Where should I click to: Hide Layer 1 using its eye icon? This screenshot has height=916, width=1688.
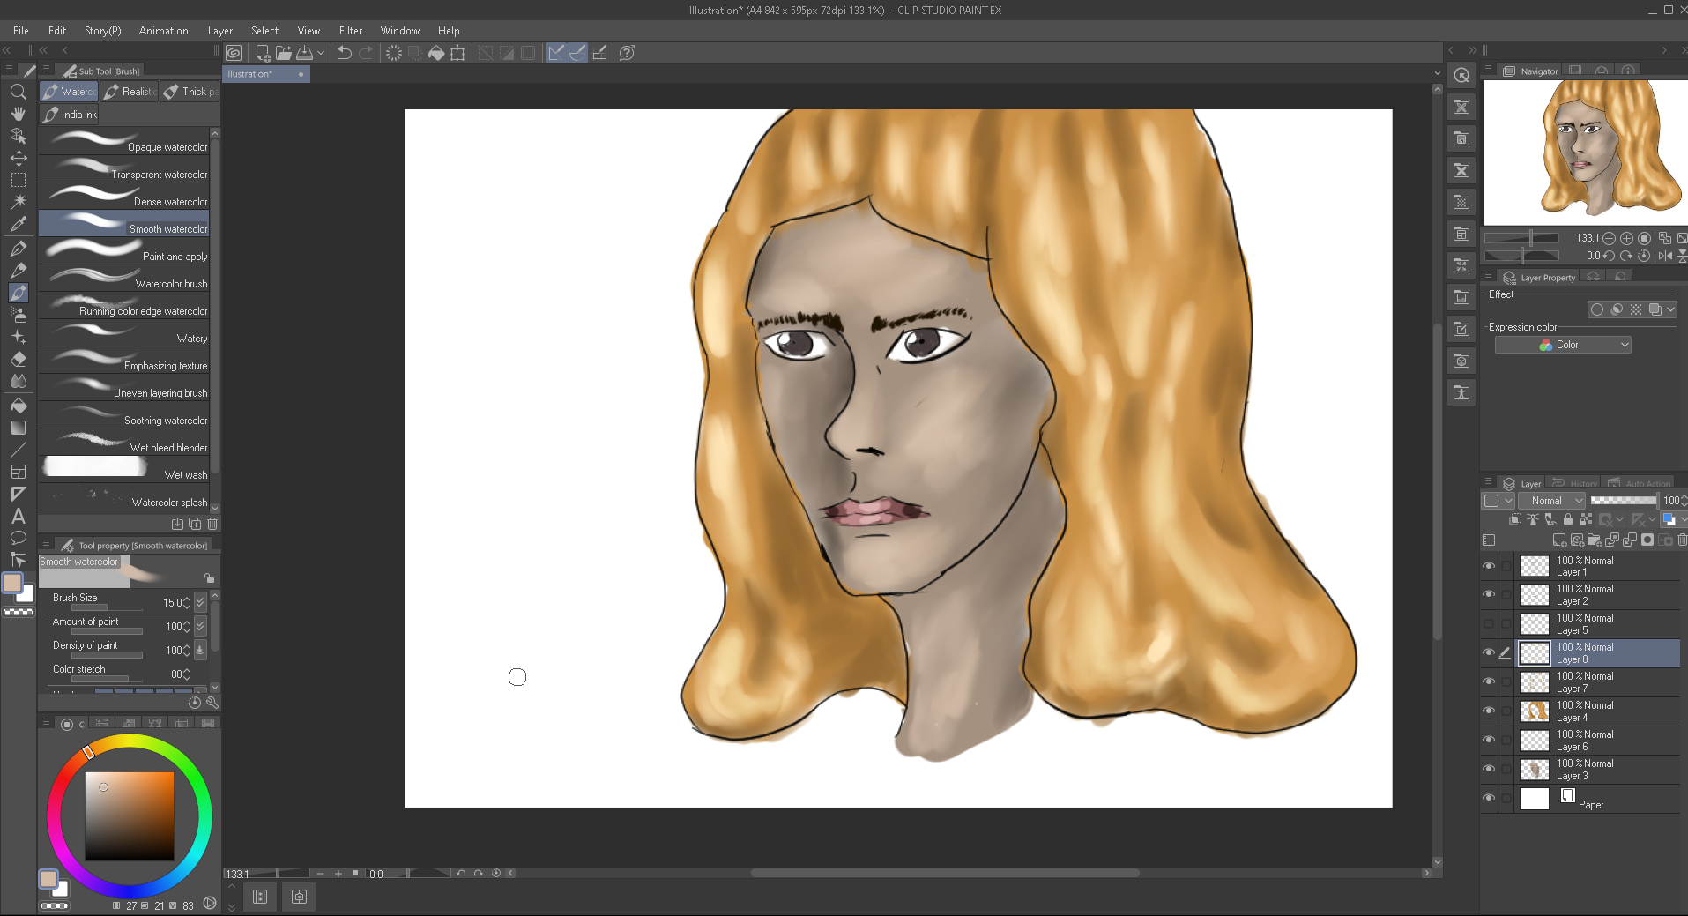pyautogui.click(x=1489, y=566)
